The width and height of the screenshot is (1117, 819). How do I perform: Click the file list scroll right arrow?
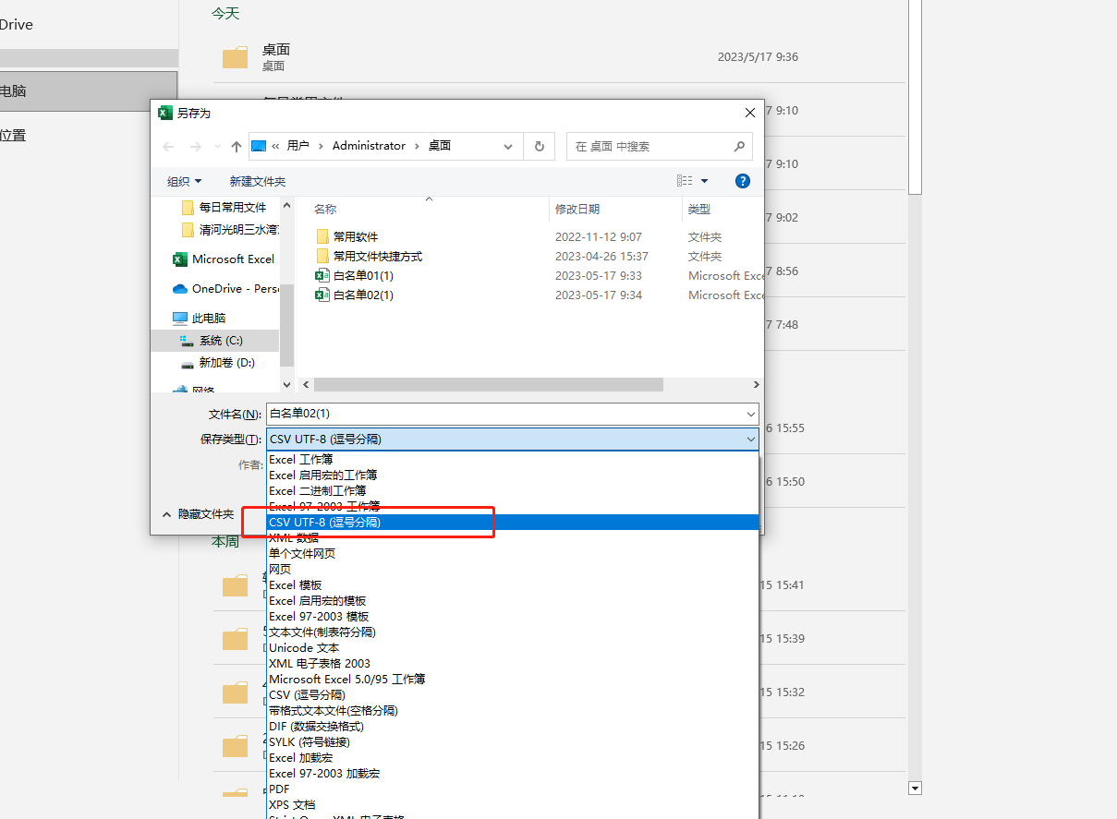point(756,384)
